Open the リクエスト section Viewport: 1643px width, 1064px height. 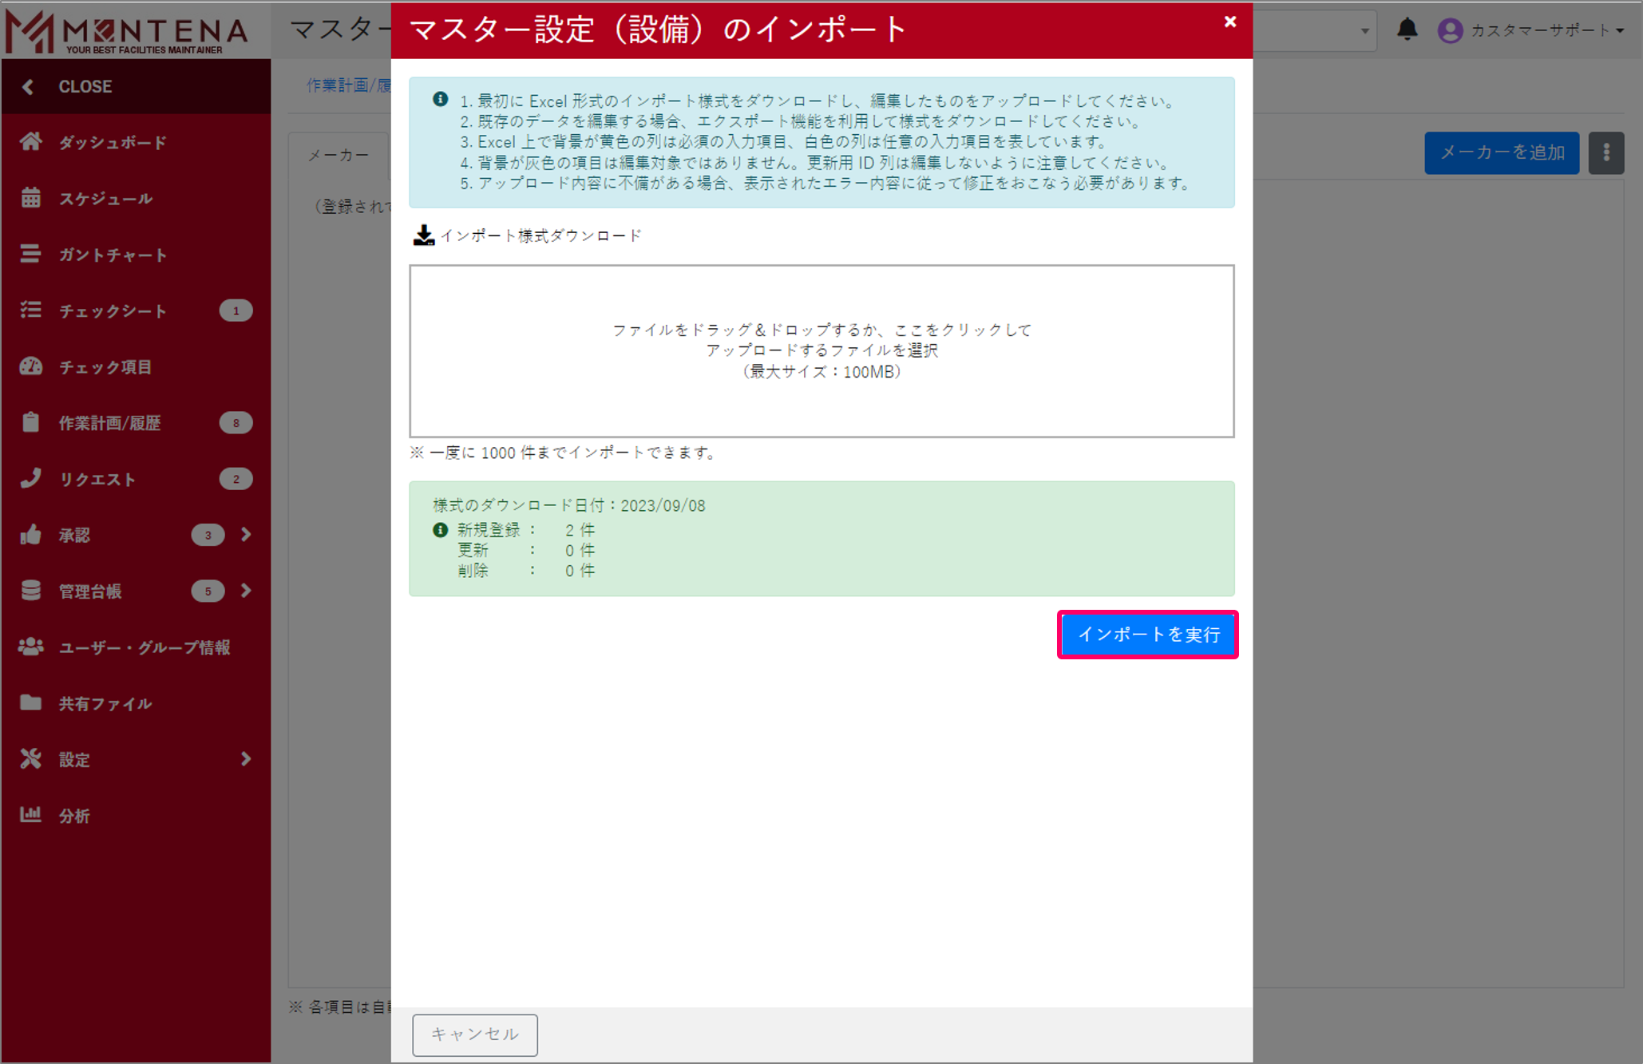(x=97, y=479)
